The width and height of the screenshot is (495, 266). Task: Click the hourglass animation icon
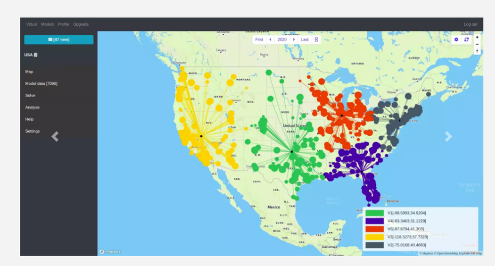[316, 40]
